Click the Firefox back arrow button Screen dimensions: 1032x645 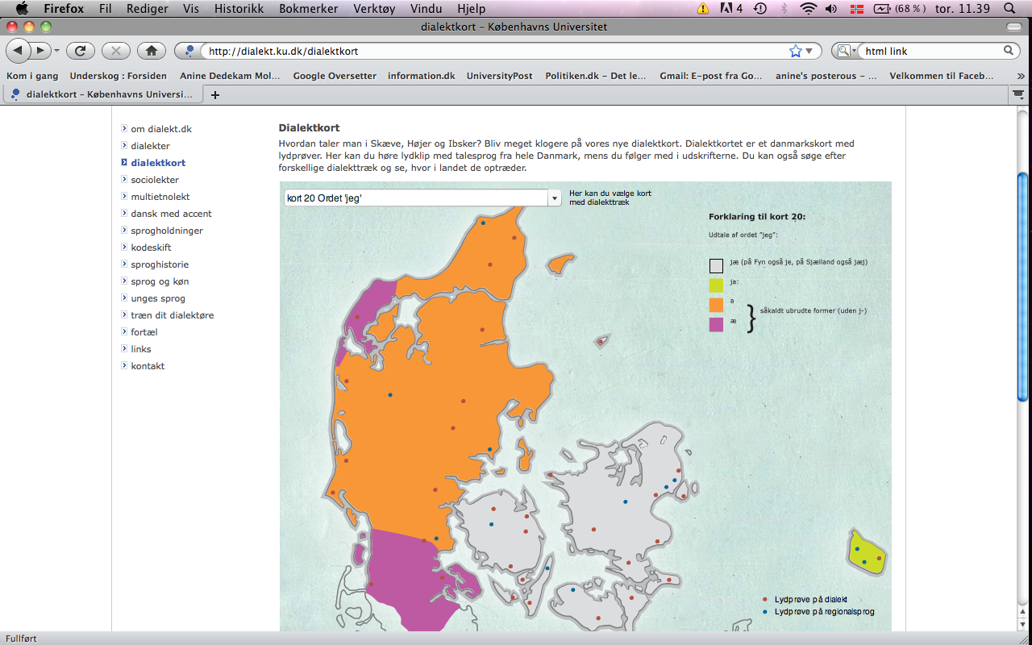(18, 51)
